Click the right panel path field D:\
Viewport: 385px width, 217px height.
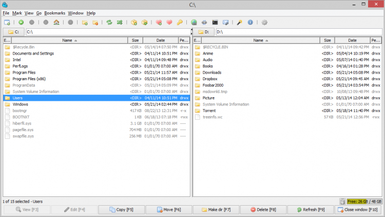[x=299, y=32]
